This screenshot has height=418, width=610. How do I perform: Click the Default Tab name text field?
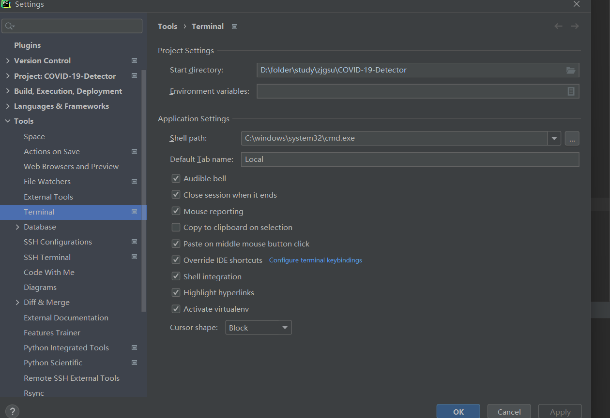pos(410,159)
